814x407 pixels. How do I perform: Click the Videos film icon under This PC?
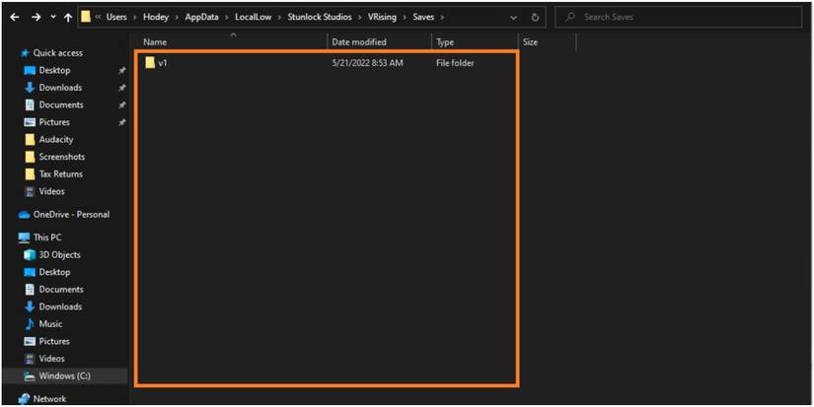pyautogui.click(x=30, y=359)
